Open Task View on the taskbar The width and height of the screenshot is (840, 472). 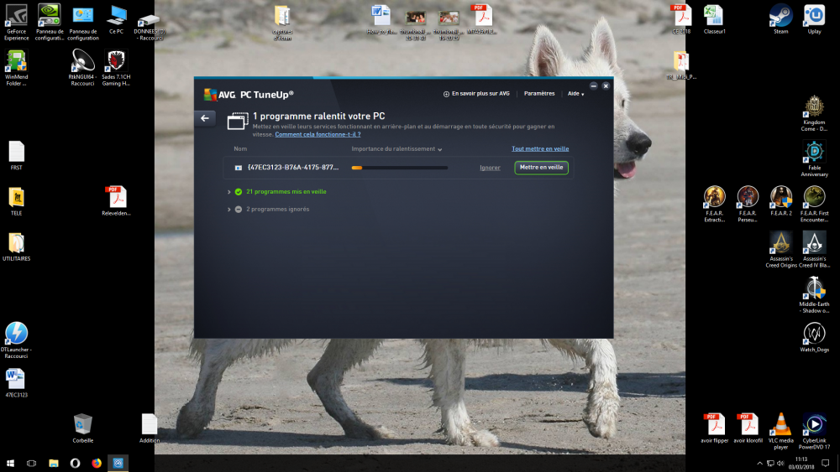point(32,463)
